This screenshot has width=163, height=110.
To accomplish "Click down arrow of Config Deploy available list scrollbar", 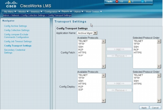I will 103,101.
